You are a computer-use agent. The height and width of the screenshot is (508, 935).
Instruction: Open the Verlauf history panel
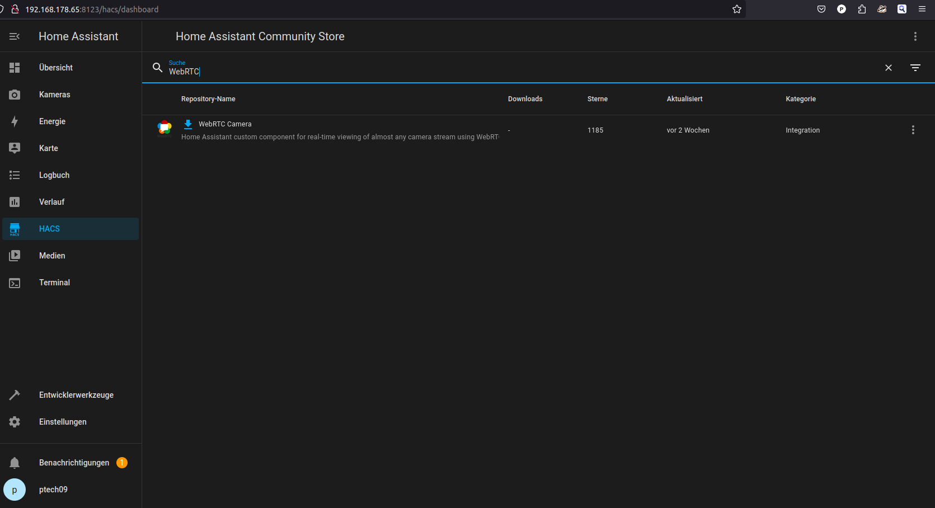point(51,202)
